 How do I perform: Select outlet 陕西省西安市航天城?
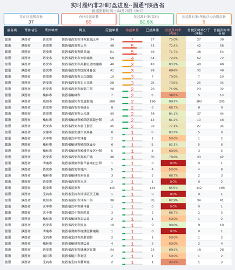[x=76, y=52]
